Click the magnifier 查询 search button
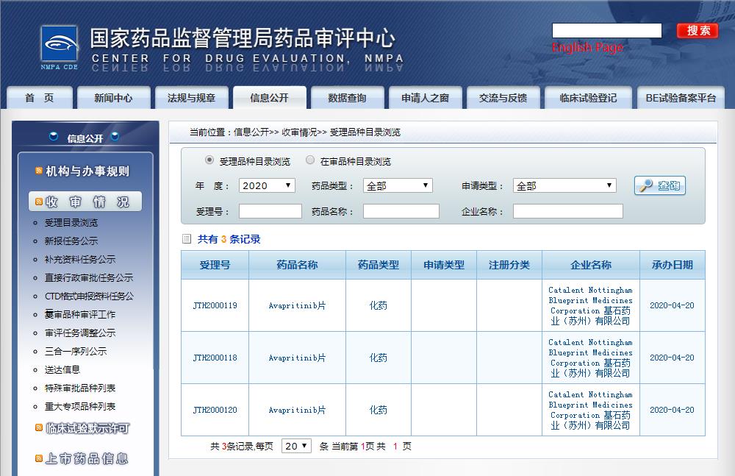The image size is (735, 476). point(659,186)
